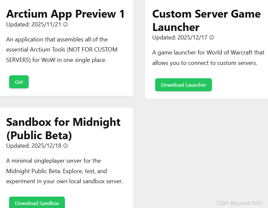
Task: Click info icon beside Updated: 2025/12/18
Action: coord(66,146)
